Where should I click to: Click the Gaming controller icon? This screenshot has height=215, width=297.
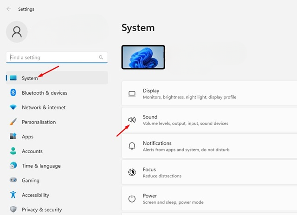coord(13,180)
